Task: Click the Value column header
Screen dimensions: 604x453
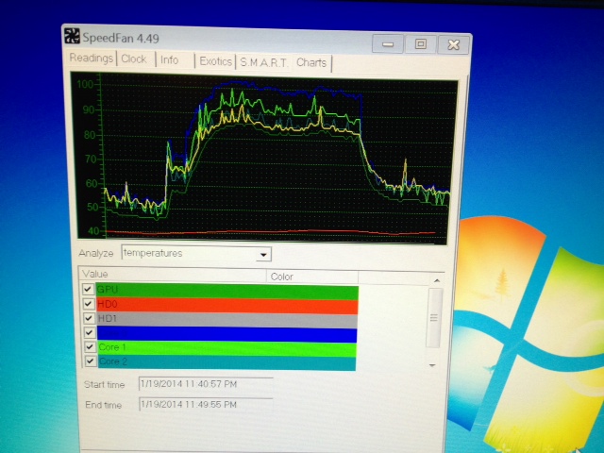Action: (173, 275)
